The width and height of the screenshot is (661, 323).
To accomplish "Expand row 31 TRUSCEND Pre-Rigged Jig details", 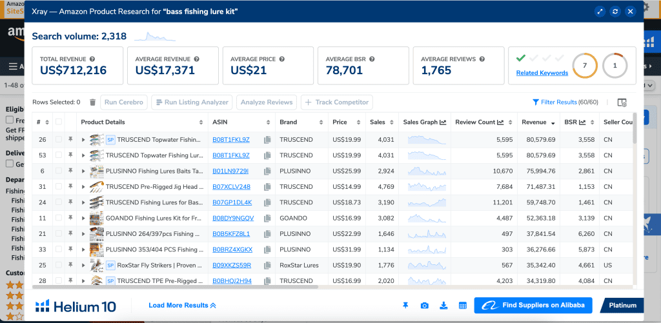I will tap(83, 187).
